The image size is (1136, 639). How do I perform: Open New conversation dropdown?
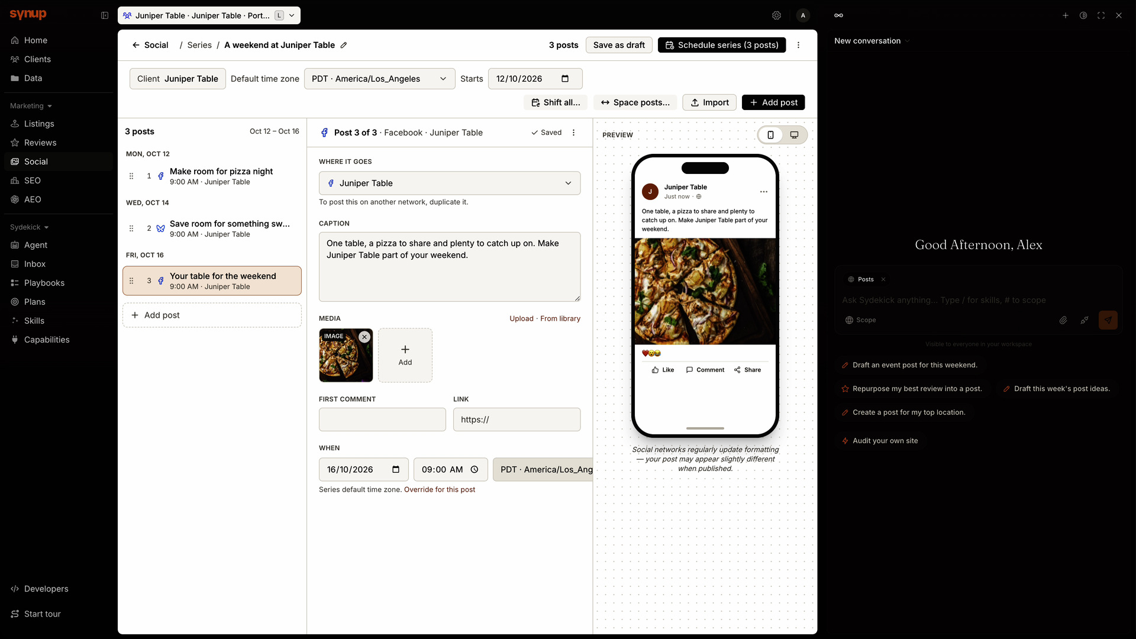click(872, 41)
